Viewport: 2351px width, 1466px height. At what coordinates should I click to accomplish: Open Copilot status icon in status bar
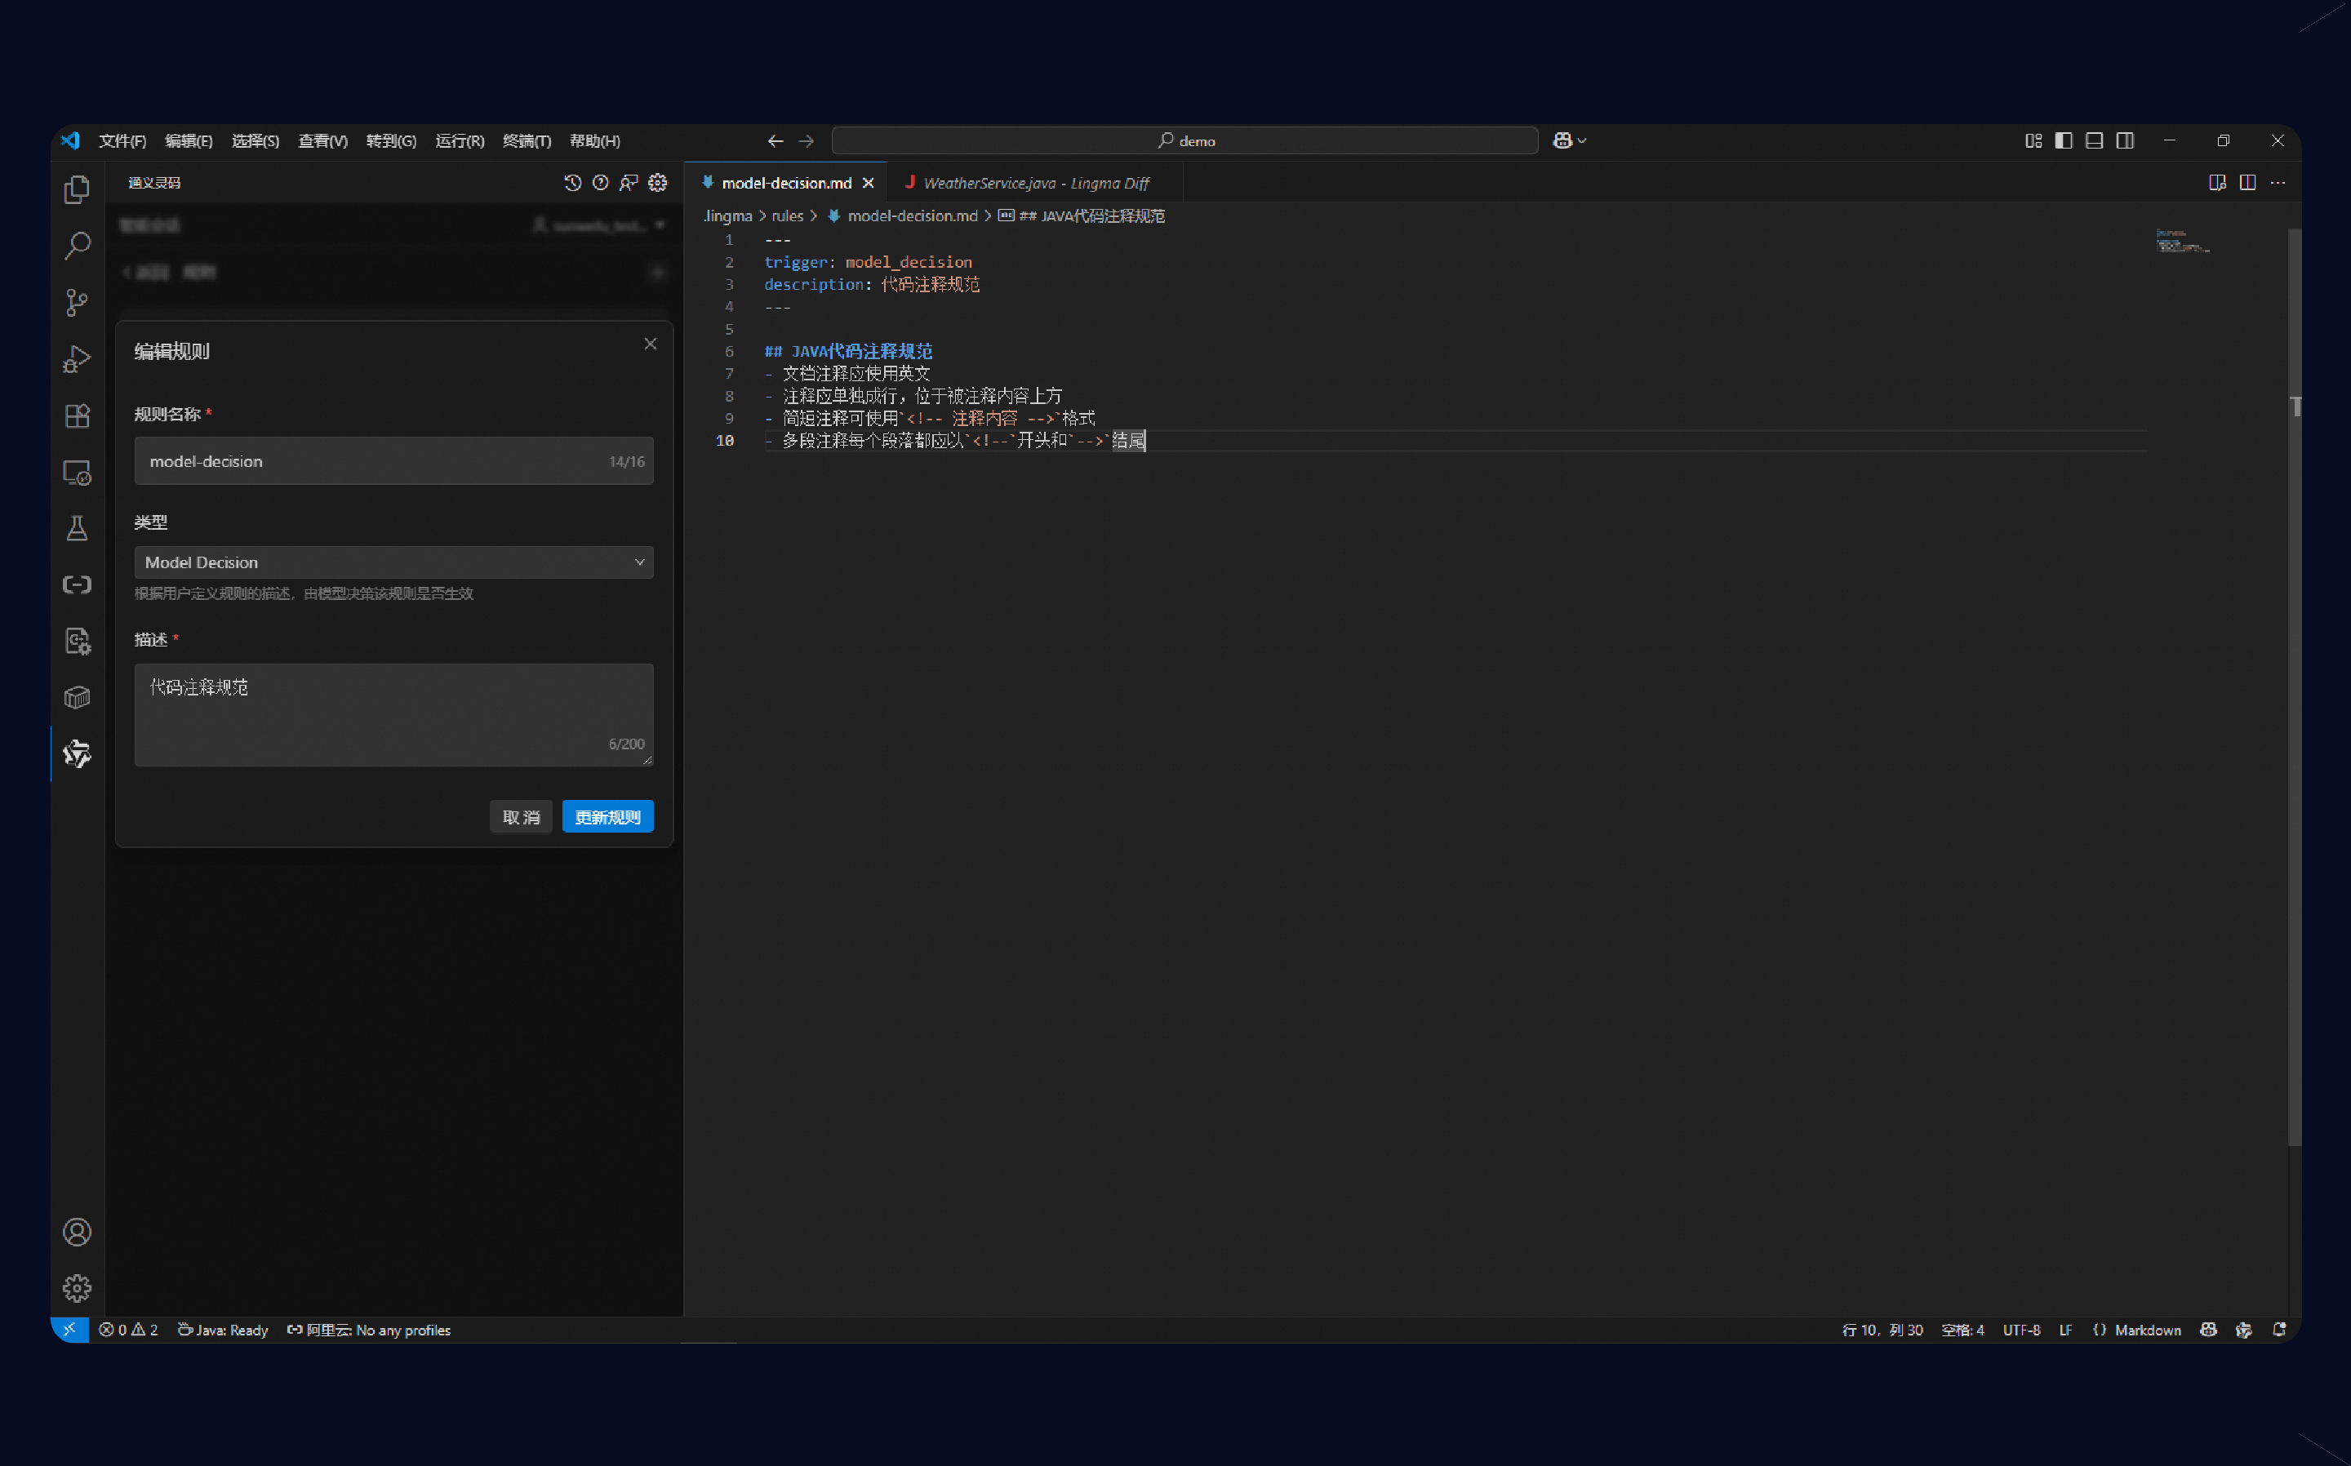pyautogui.click(x=2207, y=1331)
